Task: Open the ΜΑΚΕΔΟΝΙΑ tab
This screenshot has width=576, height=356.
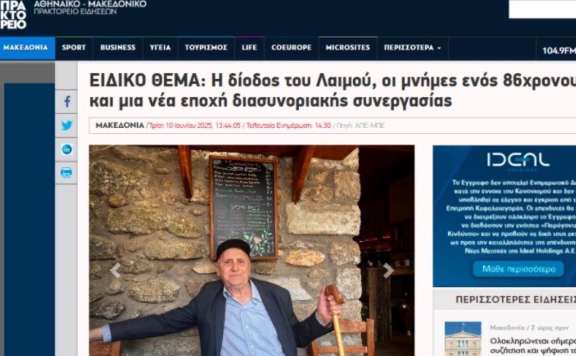Action: 26,48
